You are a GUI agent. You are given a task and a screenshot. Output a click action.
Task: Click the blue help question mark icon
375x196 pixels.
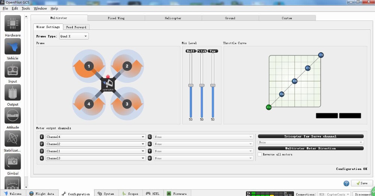pyautogui.click(x=346, y=183)
